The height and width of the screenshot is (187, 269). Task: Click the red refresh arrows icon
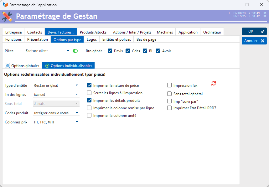pyautogui.click(x=214, y=83)
